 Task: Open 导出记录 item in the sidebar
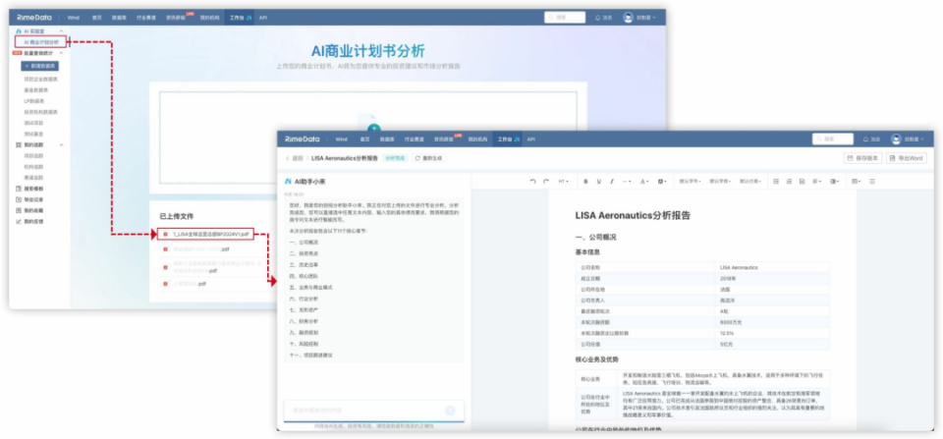tap(29, 199)
